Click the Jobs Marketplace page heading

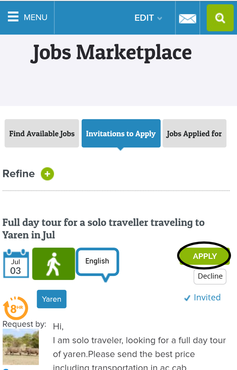(x=111, y=52)
